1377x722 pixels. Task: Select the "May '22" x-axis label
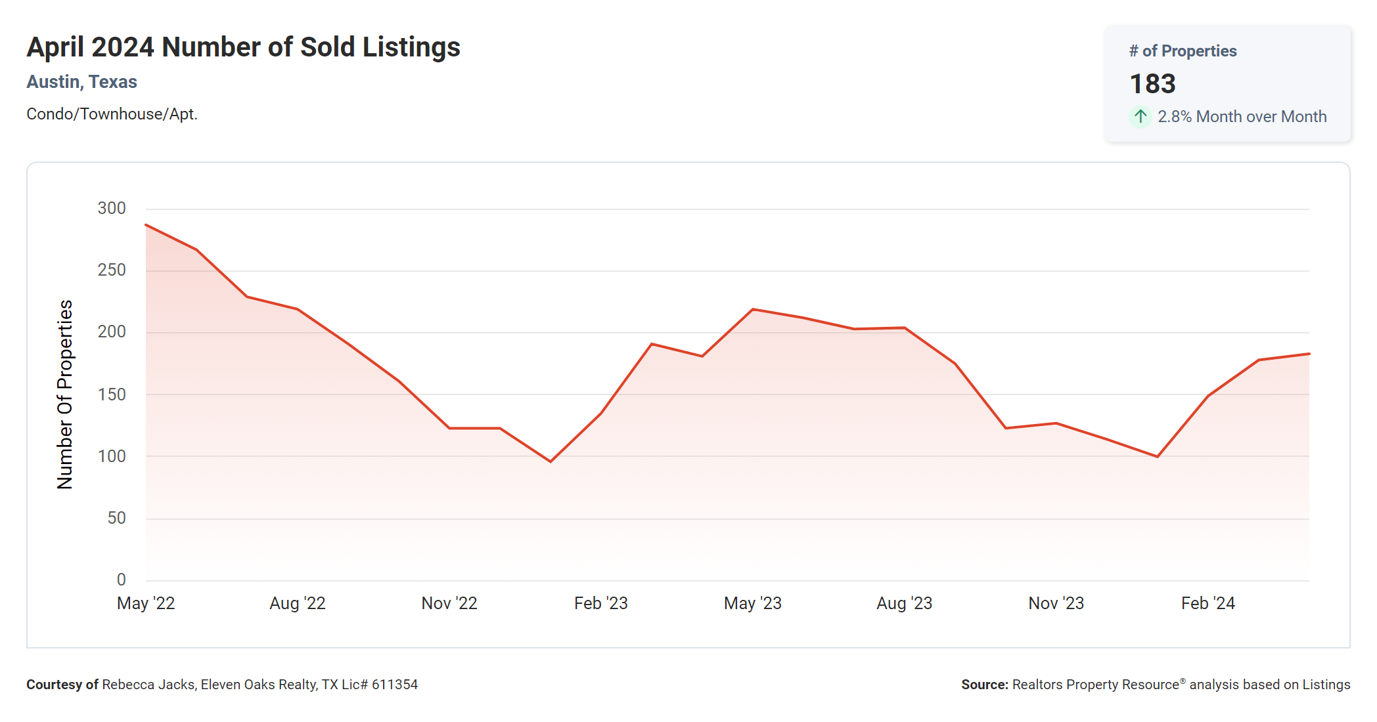[146, 603]
